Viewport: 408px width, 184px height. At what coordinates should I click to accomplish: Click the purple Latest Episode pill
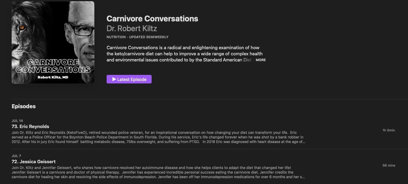click(129, 79)
